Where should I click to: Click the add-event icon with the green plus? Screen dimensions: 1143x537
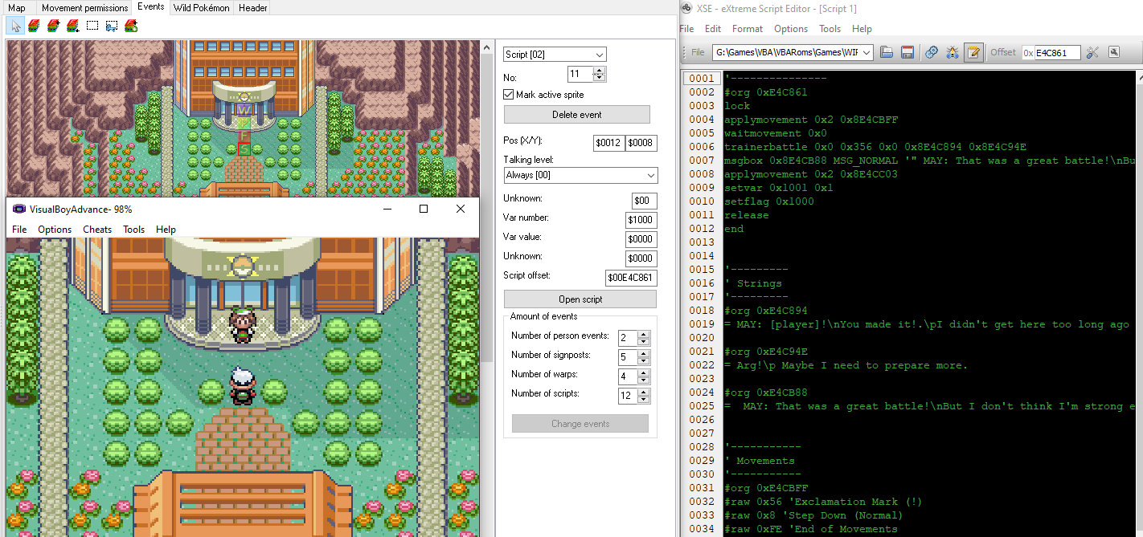click(x=130, y=26)
